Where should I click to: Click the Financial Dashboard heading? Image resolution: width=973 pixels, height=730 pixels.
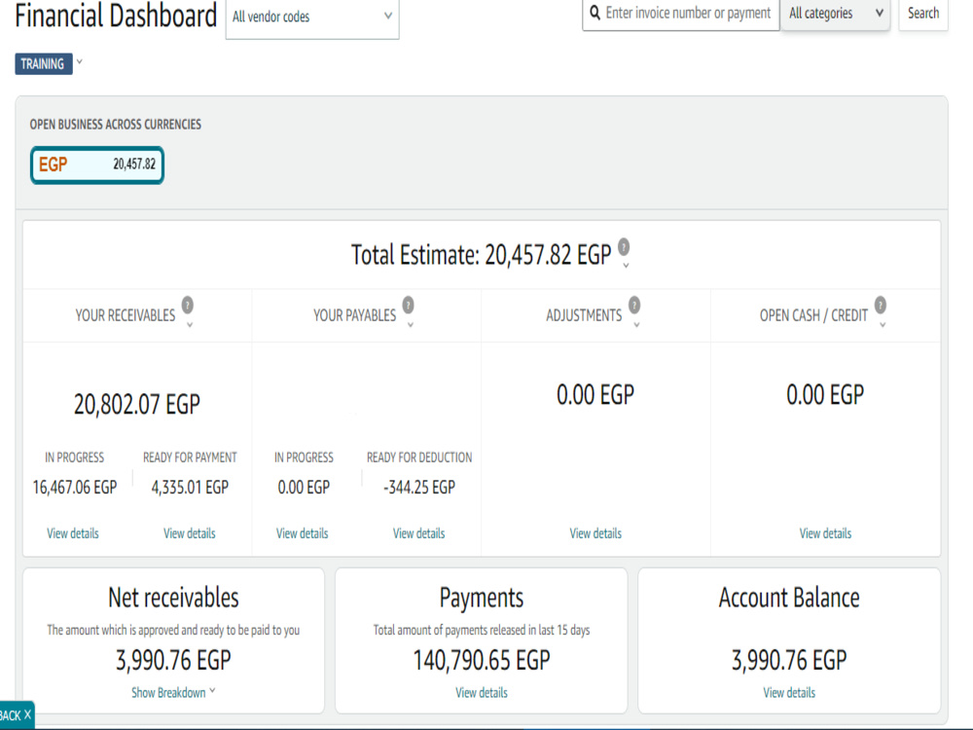[116, 16]
